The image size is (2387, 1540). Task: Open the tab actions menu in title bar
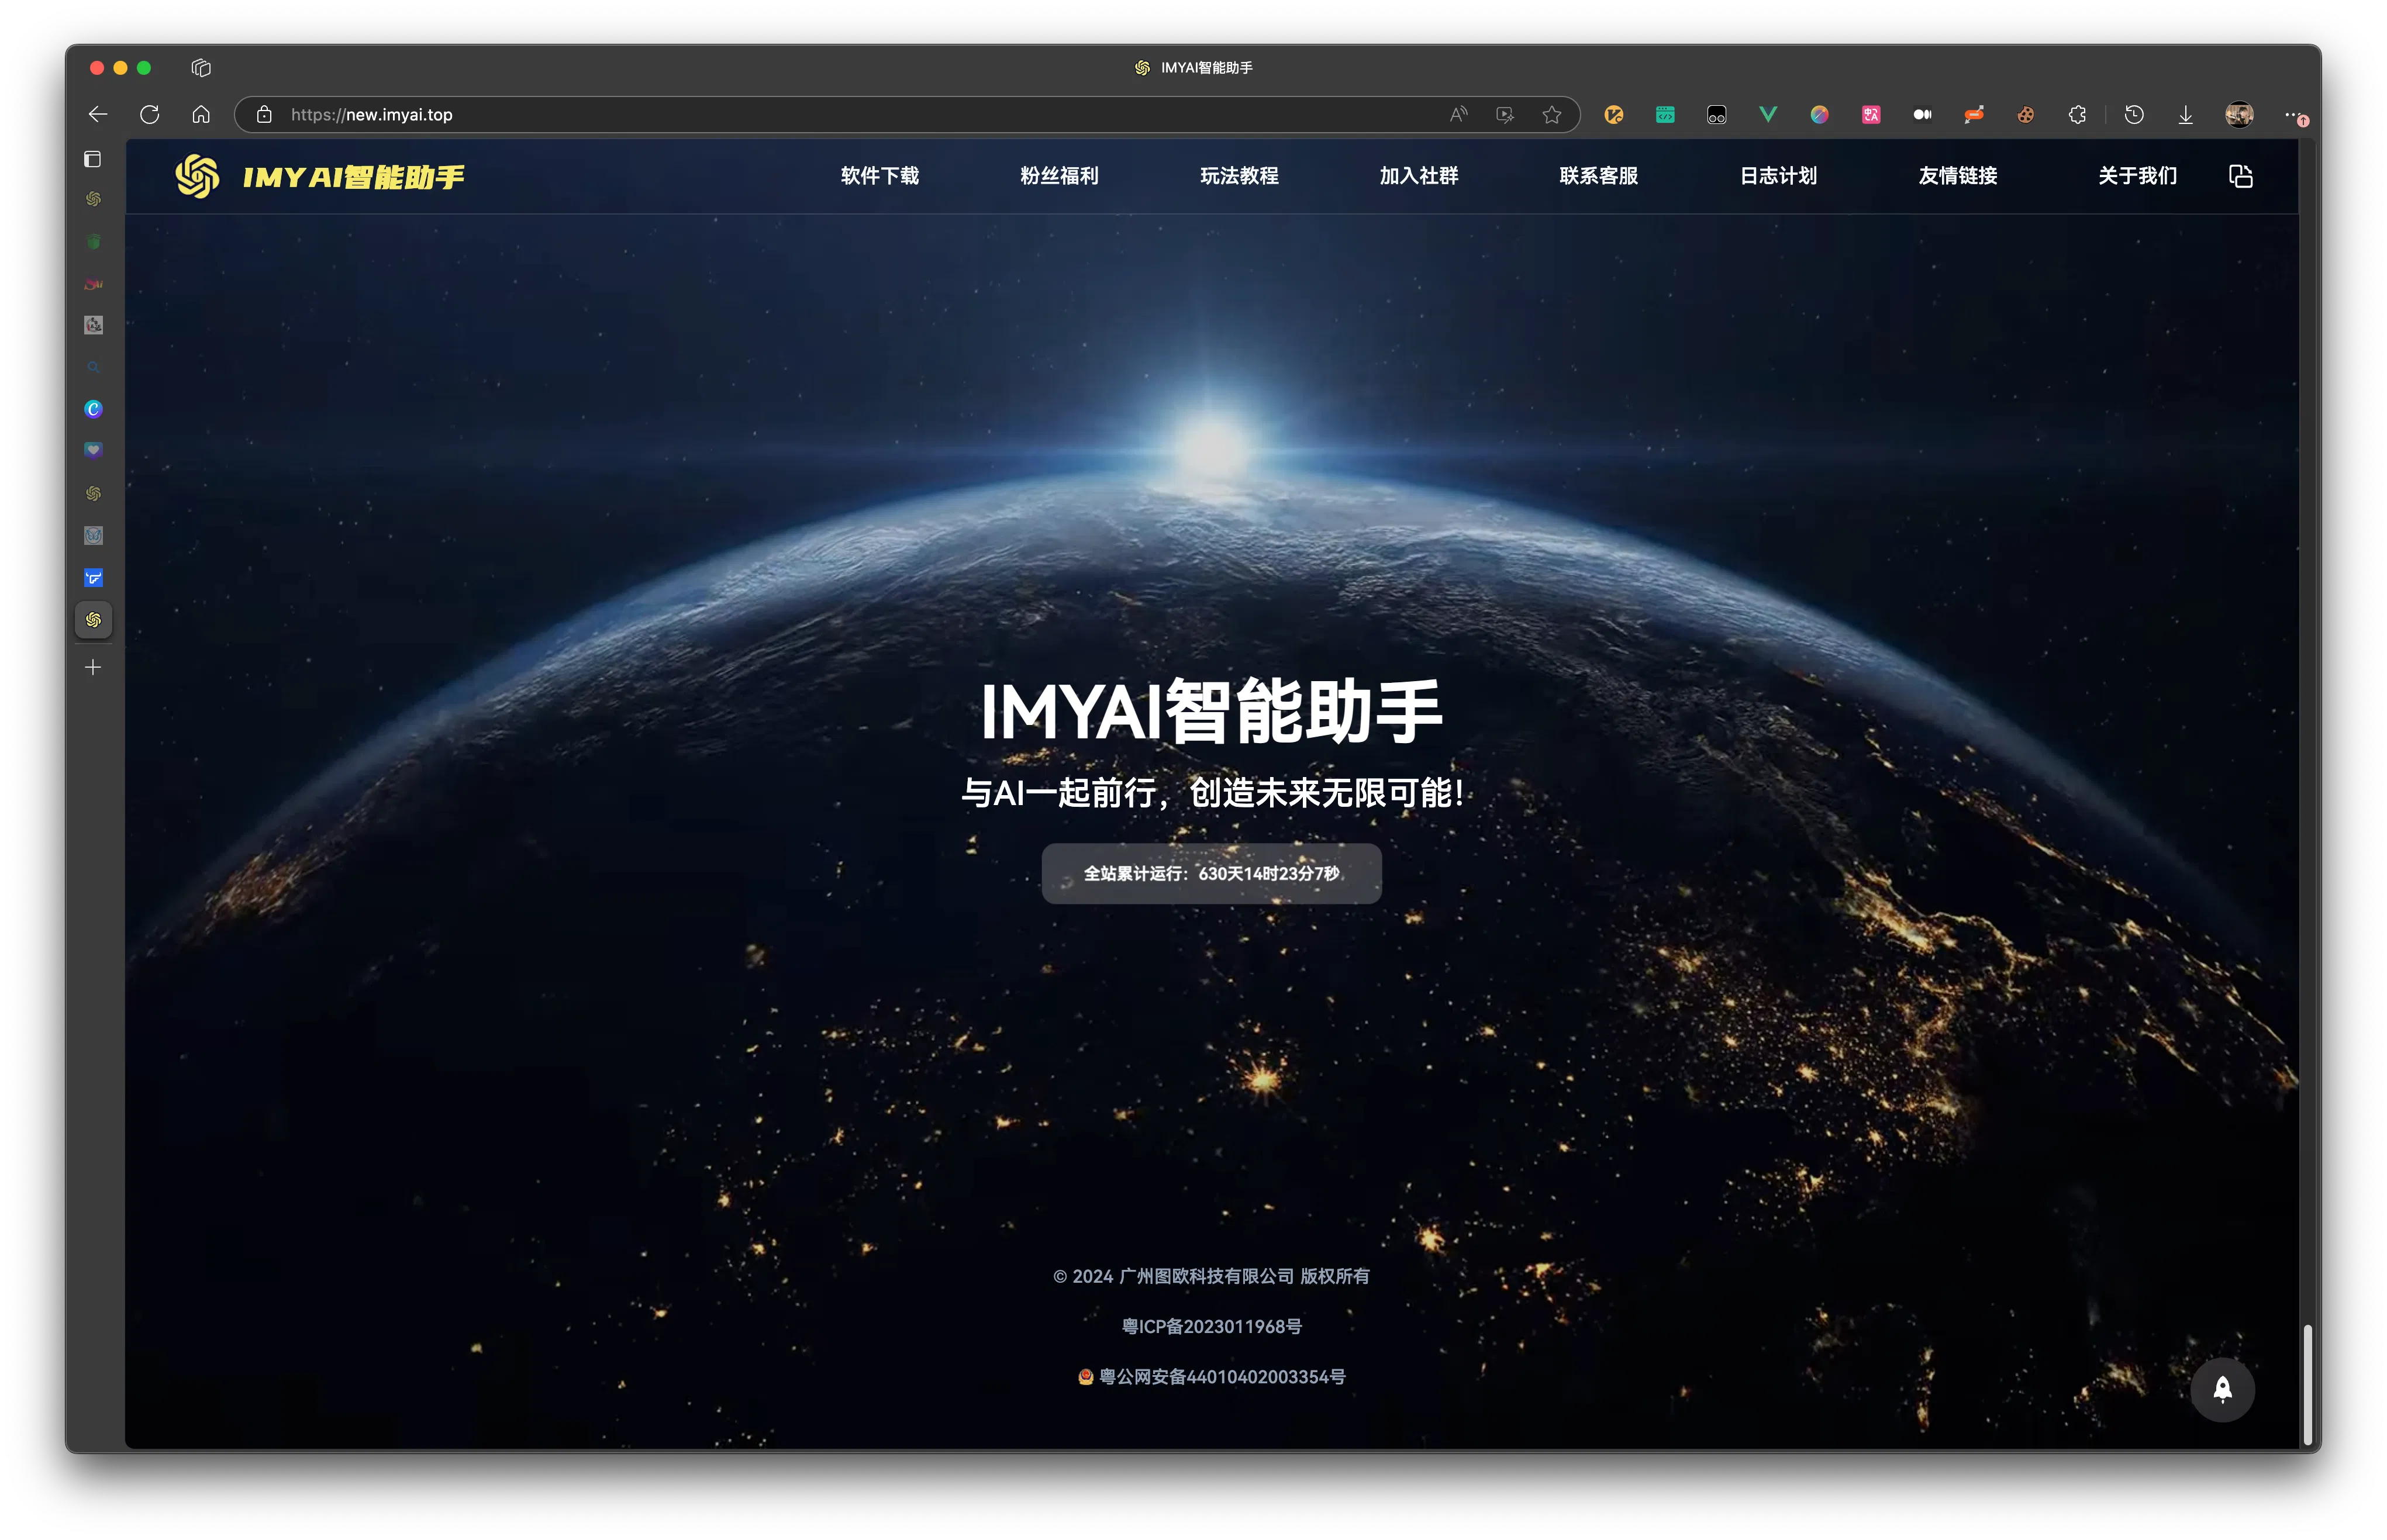[201, 68]
